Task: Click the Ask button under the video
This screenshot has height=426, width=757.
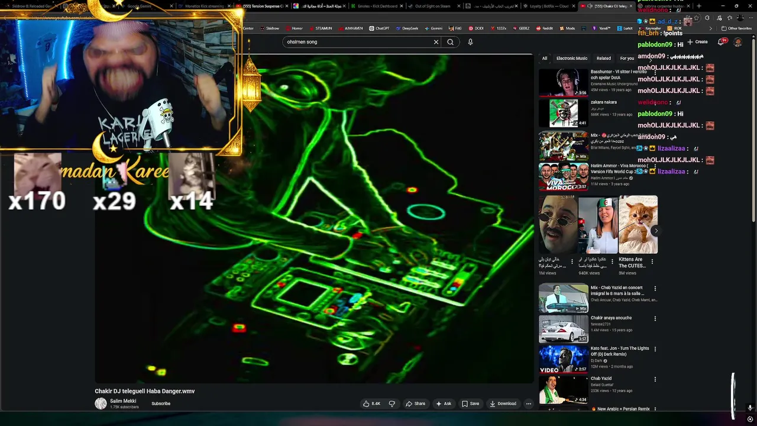Action: click(x=444, y=404)
